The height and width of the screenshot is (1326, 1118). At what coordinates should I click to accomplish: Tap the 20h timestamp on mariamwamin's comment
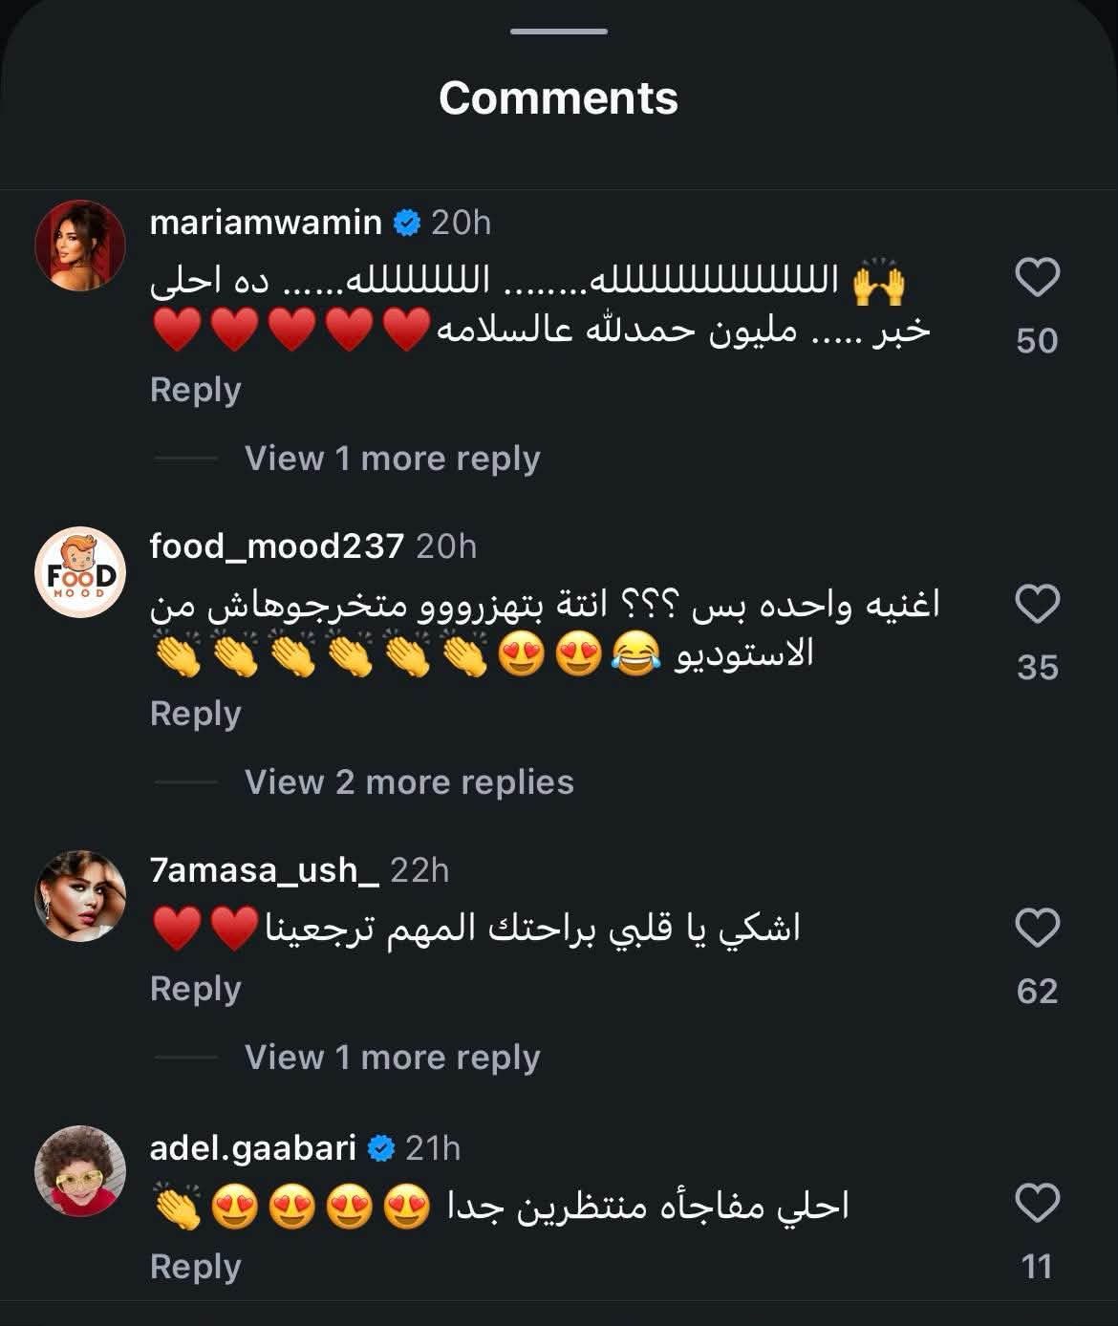[x=460, y=220]
